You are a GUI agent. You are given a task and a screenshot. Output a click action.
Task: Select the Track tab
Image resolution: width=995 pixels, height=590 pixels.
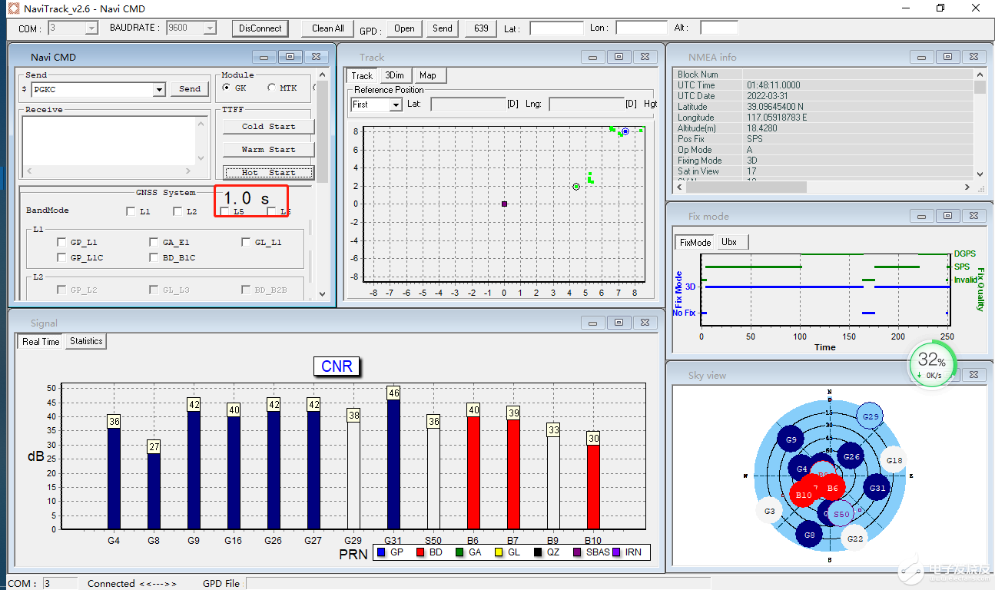pyautogui.click(x=362, y=75)
